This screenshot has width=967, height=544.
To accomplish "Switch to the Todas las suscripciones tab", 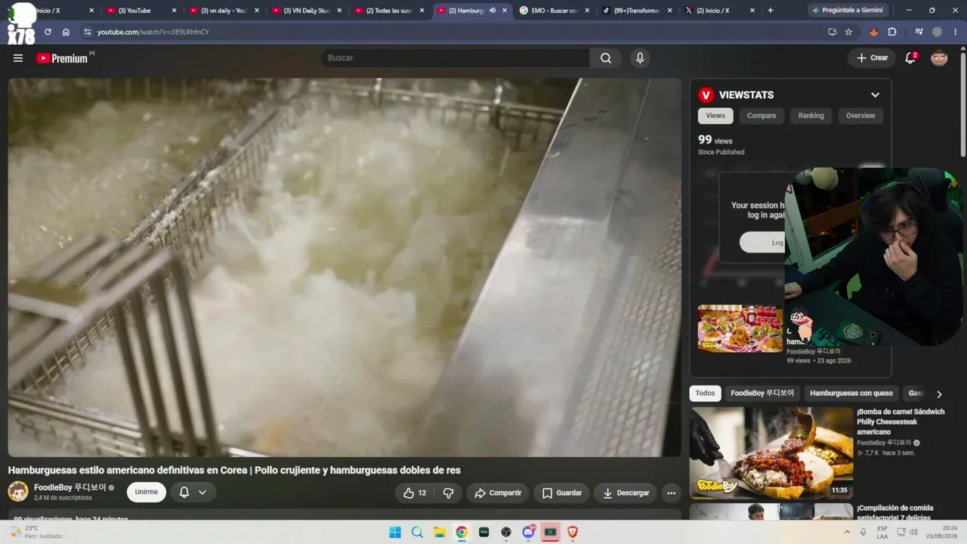I will pos(389,11).
